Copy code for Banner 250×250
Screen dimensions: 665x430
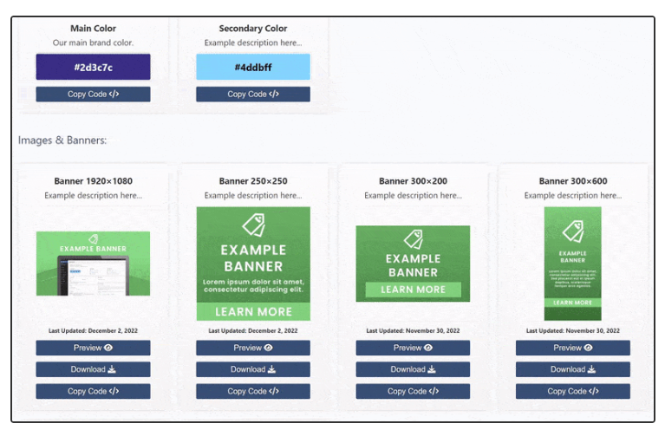click(253, 391)
